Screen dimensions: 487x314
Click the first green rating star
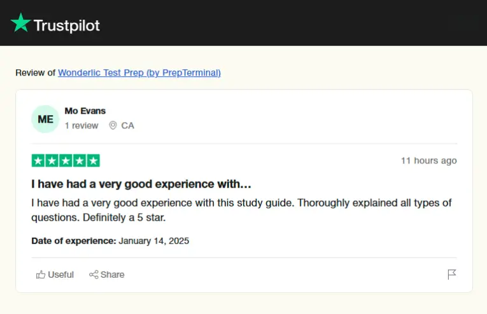[38, 161]
